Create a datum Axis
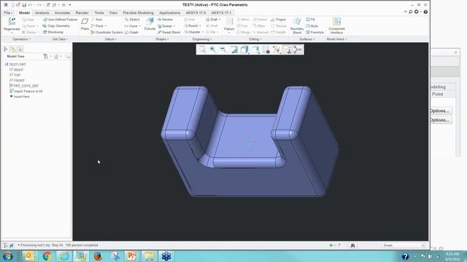Viewport: 467px width, 262px height. coord(97,20)
